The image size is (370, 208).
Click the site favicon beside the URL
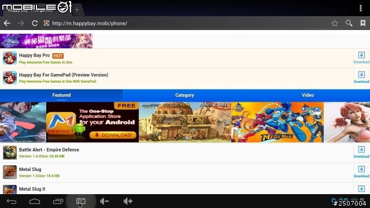pyautogui.click(x=46, y=23)
